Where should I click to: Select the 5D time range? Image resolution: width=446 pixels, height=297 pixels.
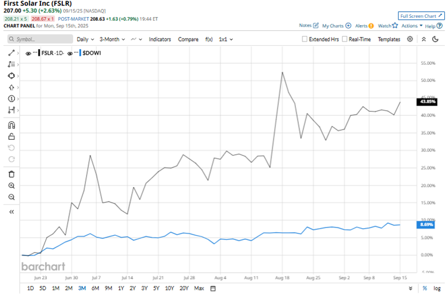tap(43, 289)
